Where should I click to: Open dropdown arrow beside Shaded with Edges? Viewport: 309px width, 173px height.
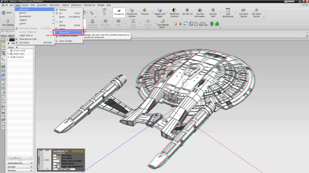click(x=167, y=13)
